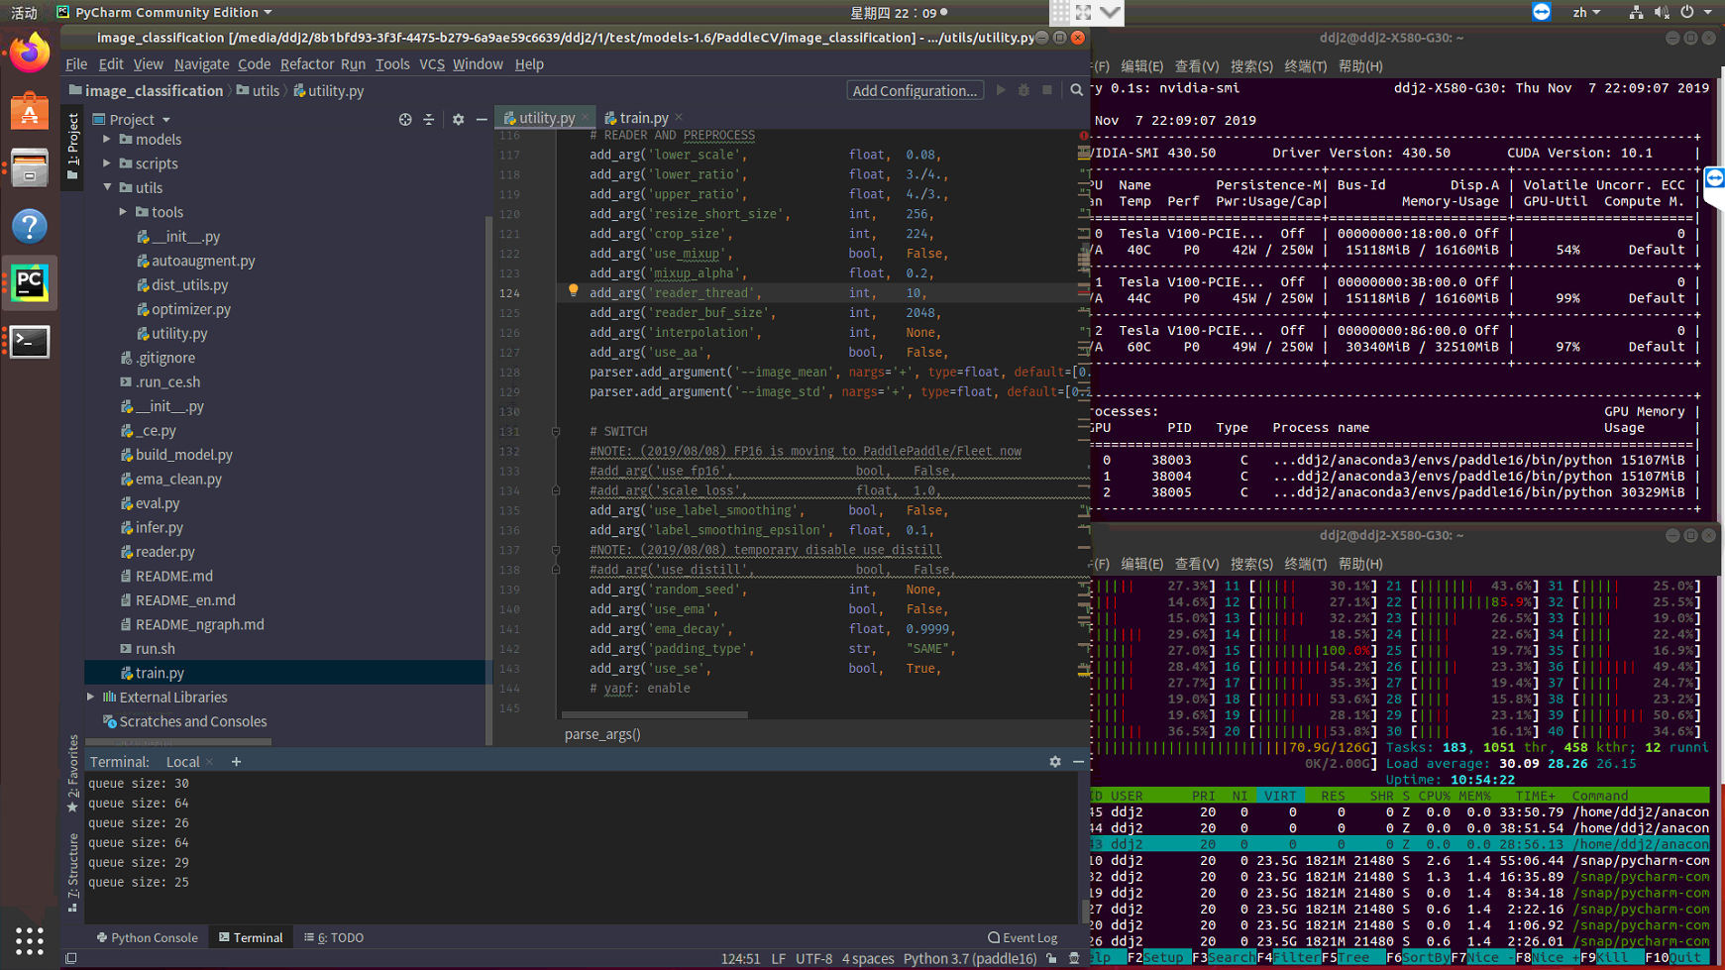Show applications grid in the dock
Screen dimensions: 1725x970
click(30, 940)
